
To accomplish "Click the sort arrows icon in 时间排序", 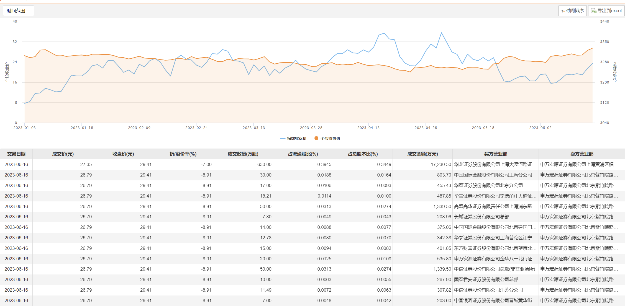I will 563,11.
